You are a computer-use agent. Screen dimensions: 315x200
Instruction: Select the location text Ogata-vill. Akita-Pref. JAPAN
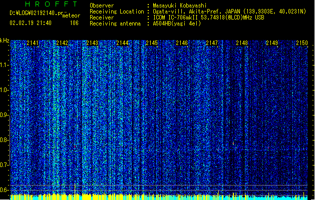tap(197, 11)
